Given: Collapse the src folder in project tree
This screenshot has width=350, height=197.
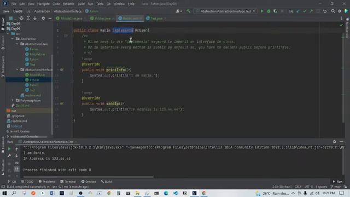Looking at the screenshot, I should (x=8, y=34).
